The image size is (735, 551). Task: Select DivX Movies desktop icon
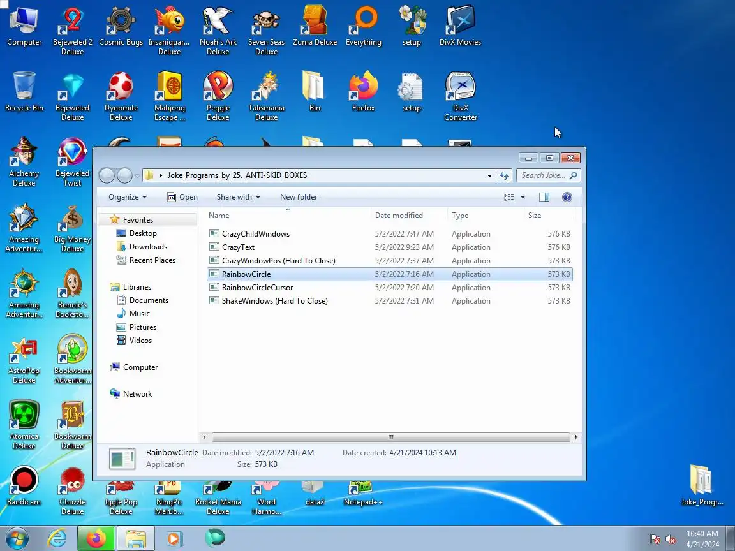460,25
